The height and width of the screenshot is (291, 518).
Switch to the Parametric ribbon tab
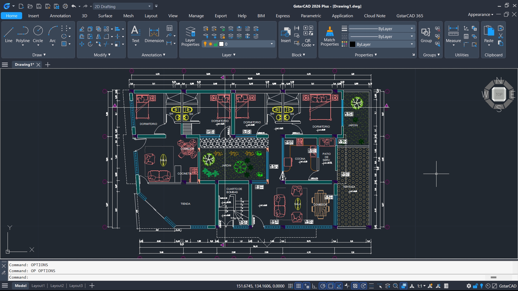(311, 16)
